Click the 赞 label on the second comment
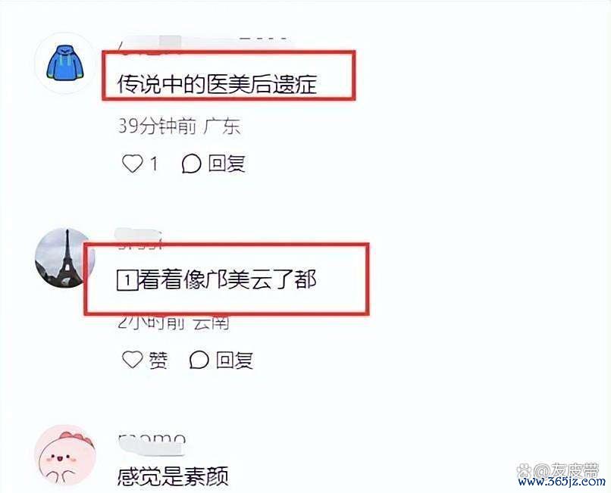The width and height of the screenshot is (611, 493). pos(158,360)
